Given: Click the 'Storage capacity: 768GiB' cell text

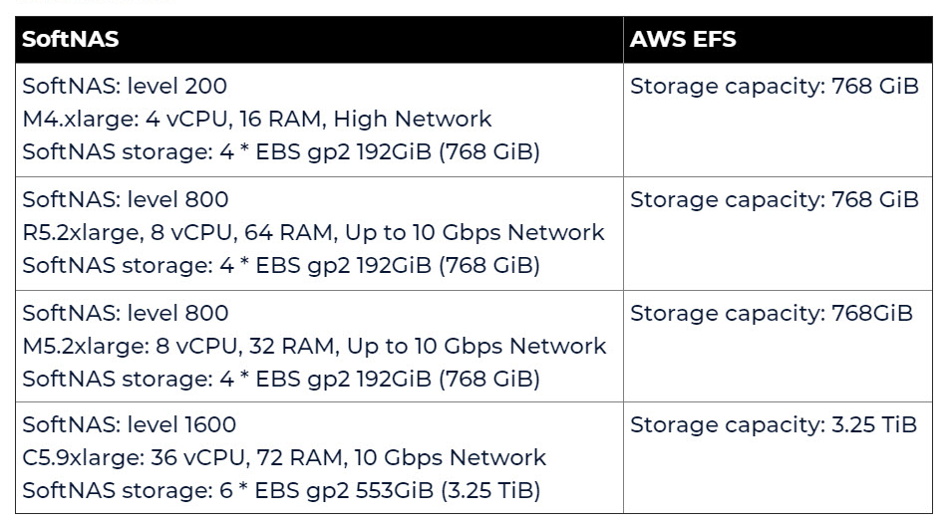Looking at the screenshot, I should 771,313.
